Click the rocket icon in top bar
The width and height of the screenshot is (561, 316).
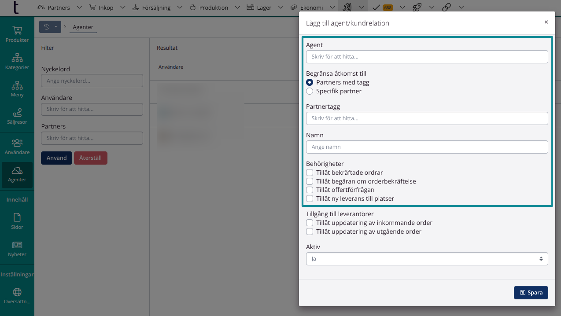click(417, 7)
